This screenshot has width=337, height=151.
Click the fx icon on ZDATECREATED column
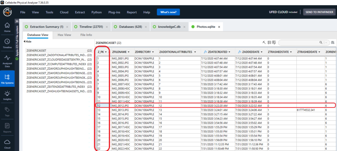click(x=205, y=52)
